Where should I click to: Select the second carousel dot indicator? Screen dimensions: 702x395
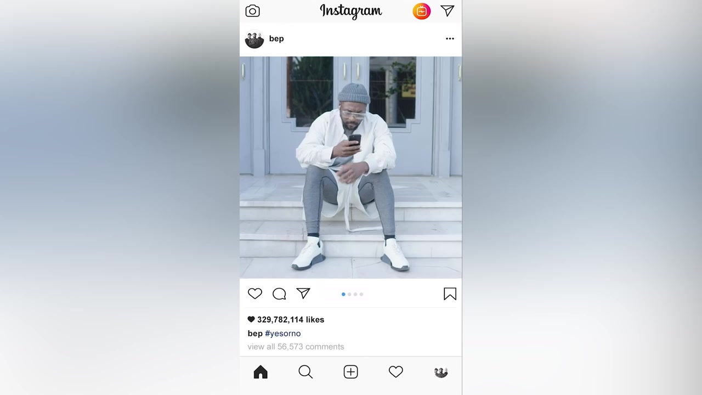[x=349, y=294]
